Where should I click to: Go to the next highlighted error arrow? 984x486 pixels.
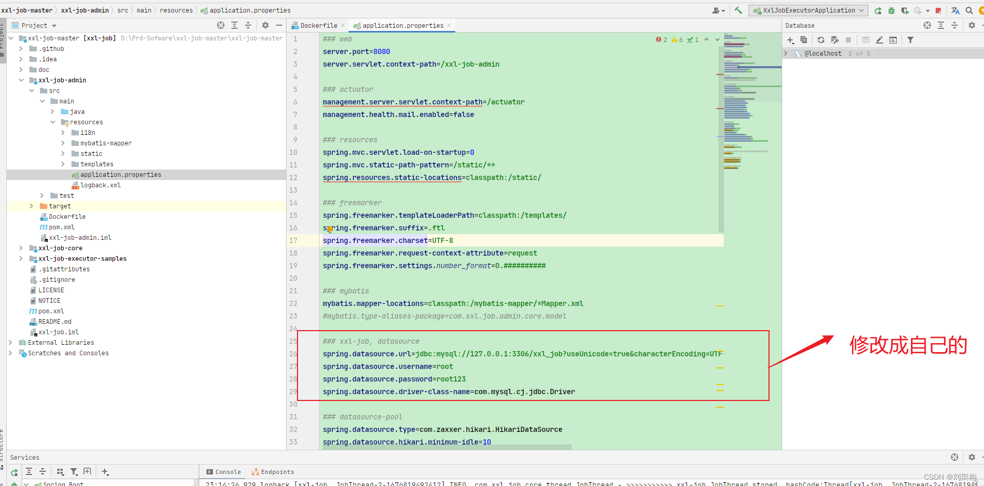point(717,39)
